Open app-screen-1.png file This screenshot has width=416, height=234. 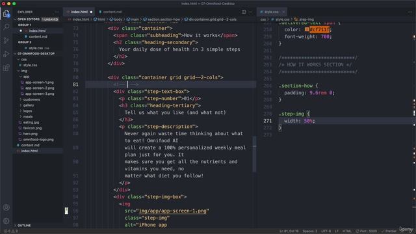(x=39, y=83)
